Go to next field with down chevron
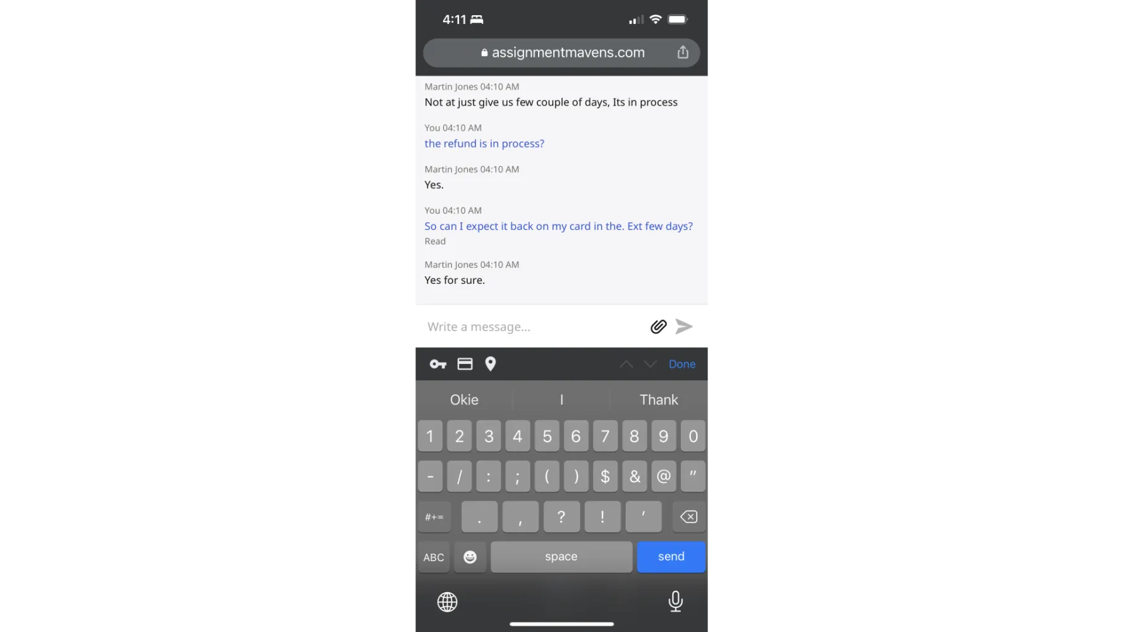Image resolution: width=1124 pixels, height=632 pixels. click(651, 364)
